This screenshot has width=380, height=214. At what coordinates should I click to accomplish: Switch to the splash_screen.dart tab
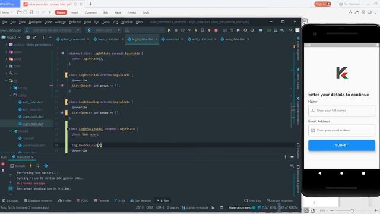click(x=72, y=39)
